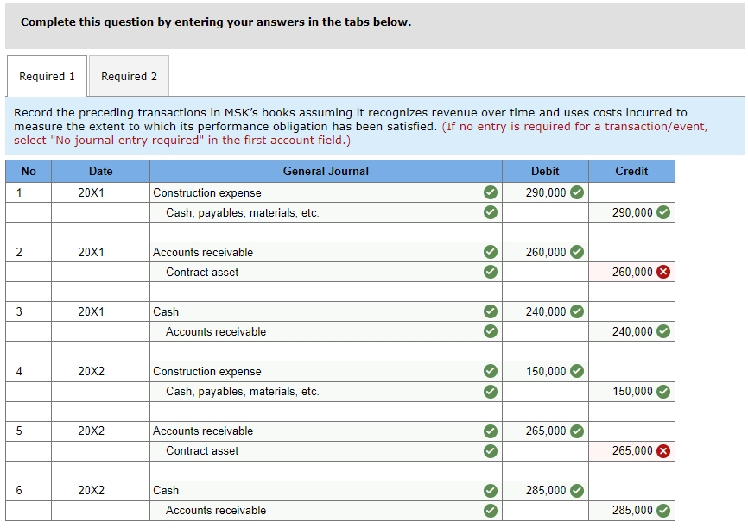Click the green checkmark beside Construction expense in entry 1
748x528 pixels.
click(491, 192)
